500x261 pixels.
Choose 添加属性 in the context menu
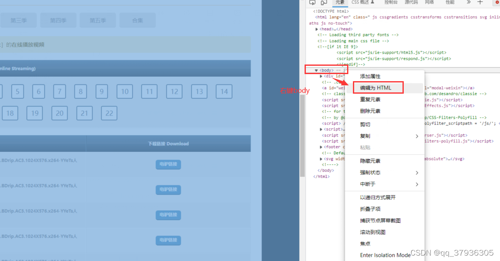(385, 77)
